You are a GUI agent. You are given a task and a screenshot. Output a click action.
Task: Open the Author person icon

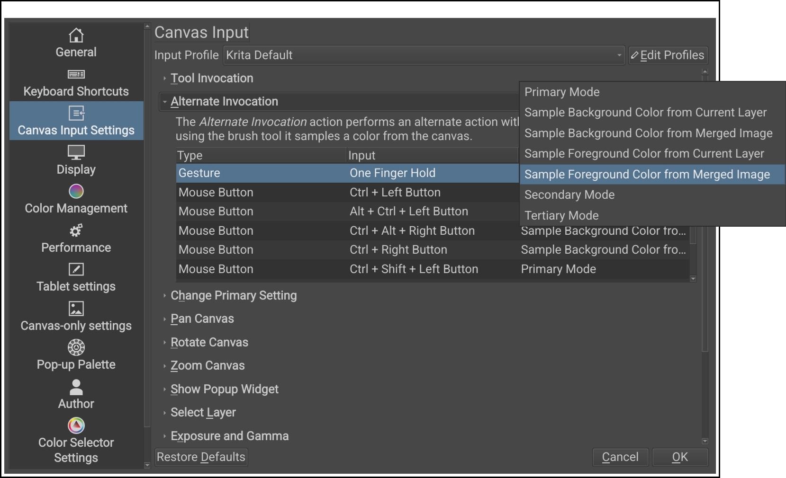76,387
